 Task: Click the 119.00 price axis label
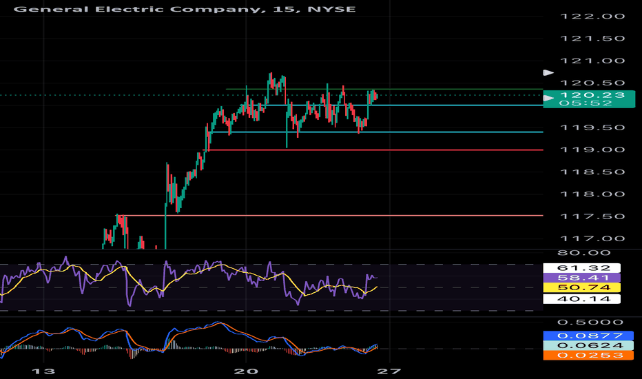pyautogui.click(x=592, y=150)
